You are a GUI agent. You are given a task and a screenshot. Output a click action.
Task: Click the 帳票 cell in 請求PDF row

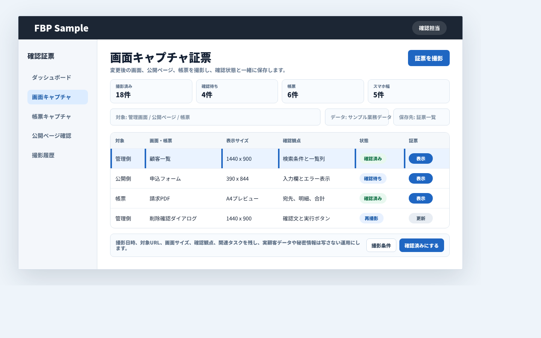point(128,199)
